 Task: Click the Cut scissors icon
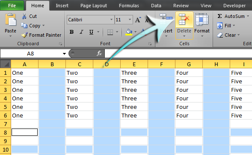(24, 16)
